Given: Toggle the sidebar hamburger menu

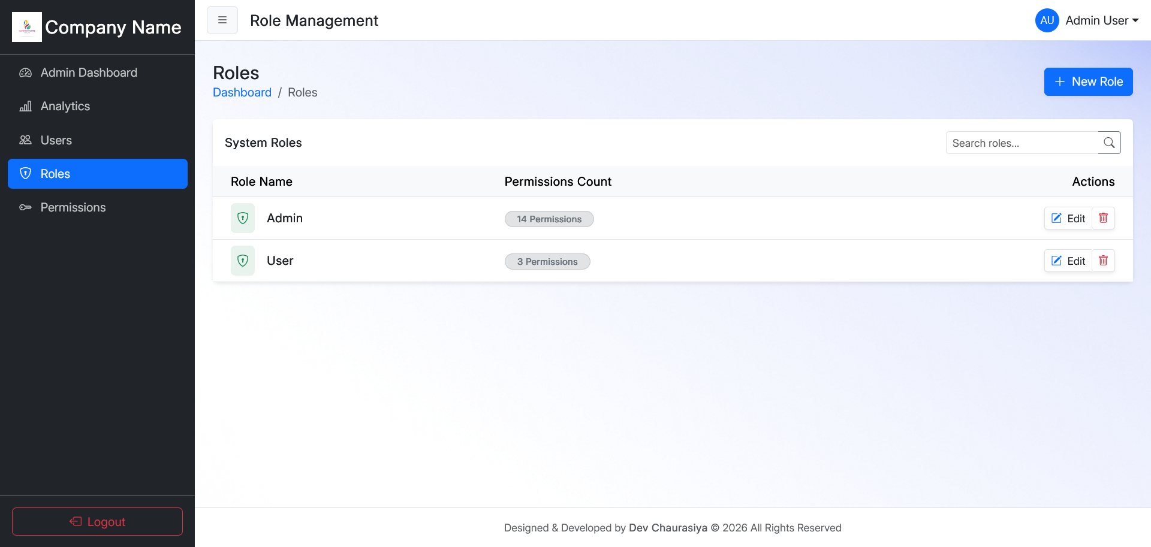Looking at the screenshot, I should 222,20.
